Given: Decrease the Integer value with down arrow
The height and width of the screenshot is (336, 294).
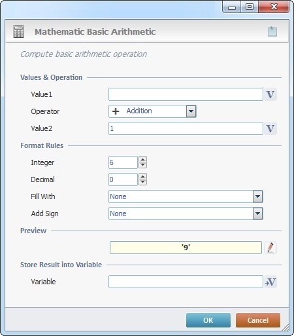Looking at the screenshot, I should [x=142, y=165].
